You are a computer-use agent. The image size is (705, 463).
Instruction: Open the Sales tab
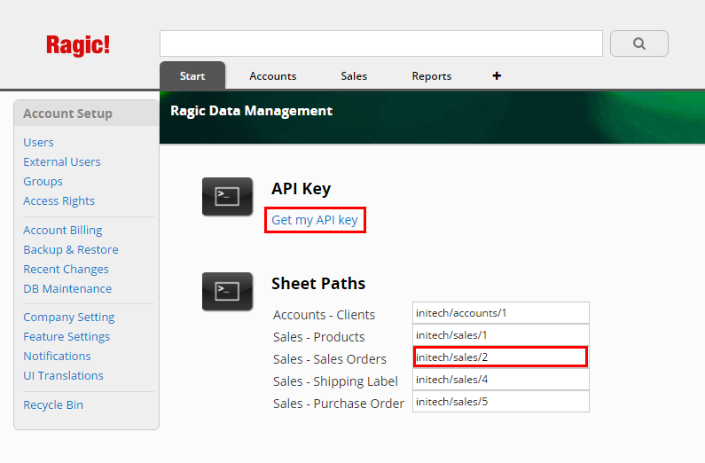[354, 76]
